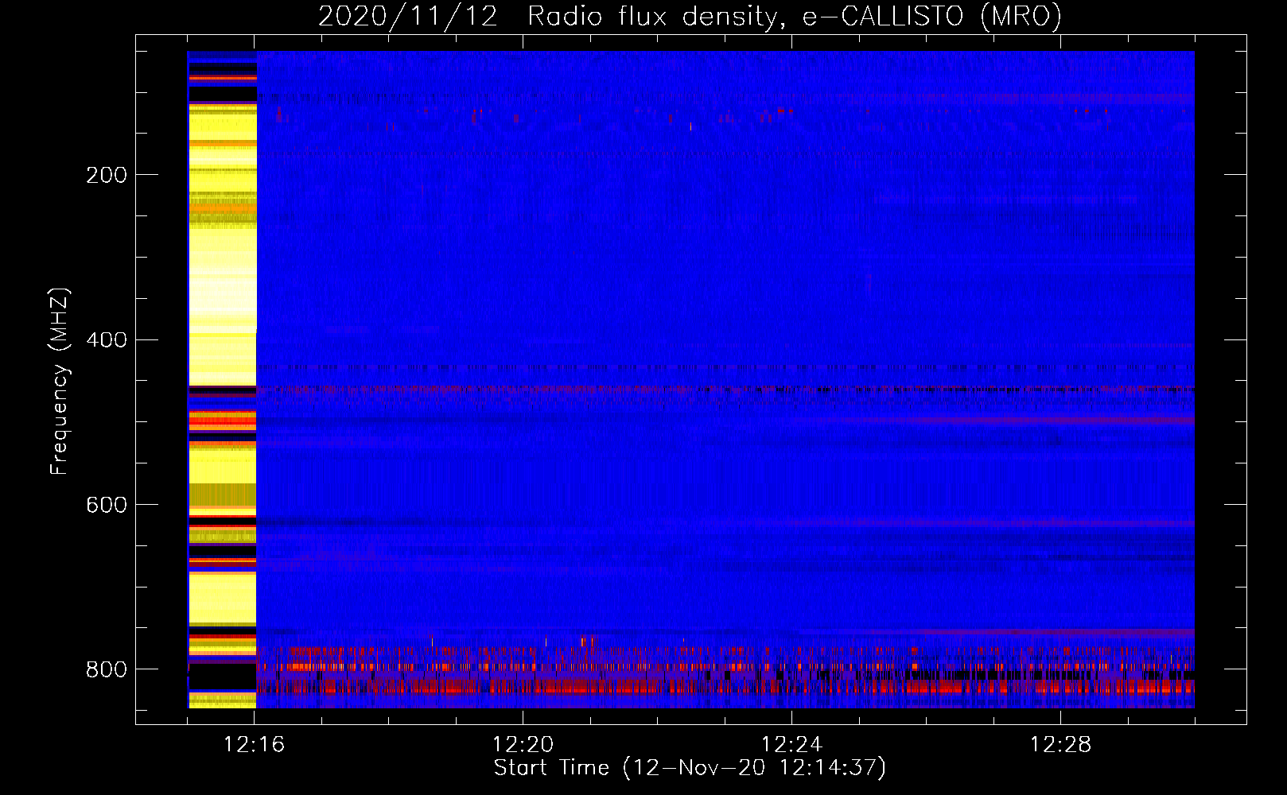Pick the 12:24 time tick label
Image resolution: width=1287 pixels, height=795 pixels.
(792, 745)
